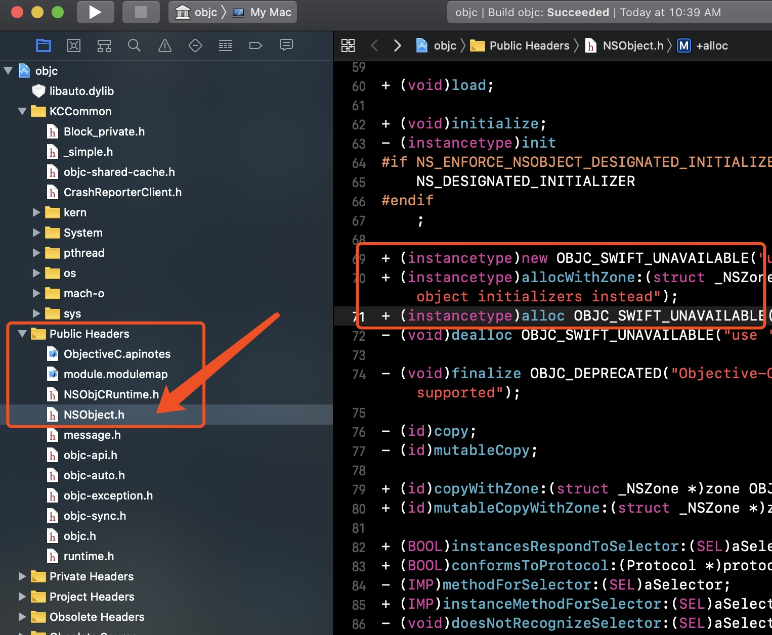Show the Test navigator
This screenshot has width=772, height=635.
point(195,46)
